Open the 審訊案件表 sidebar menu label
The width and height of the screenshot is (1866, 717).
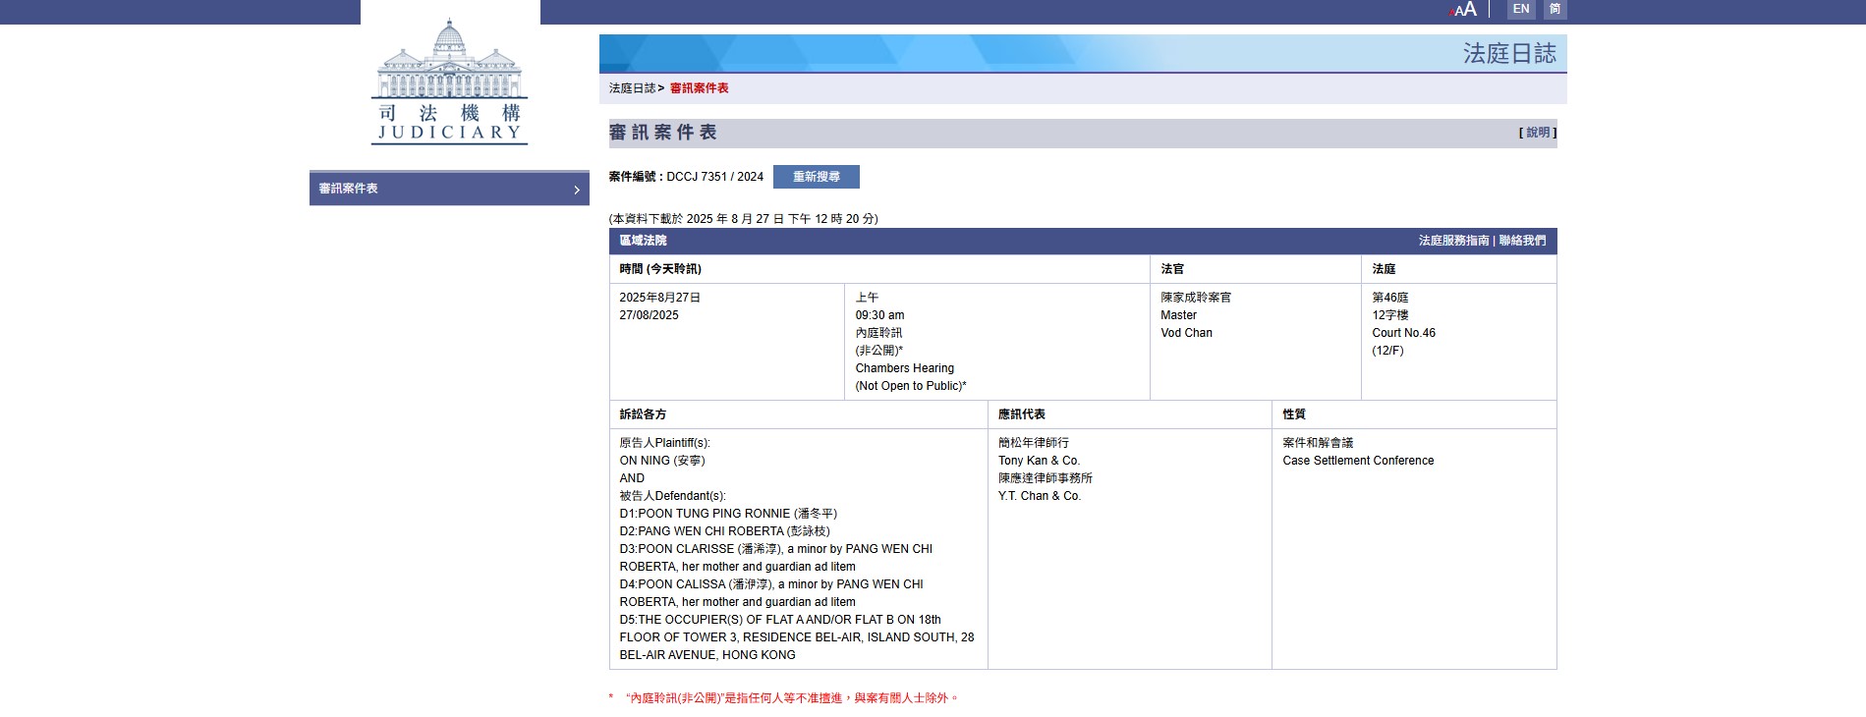point(348,189)
